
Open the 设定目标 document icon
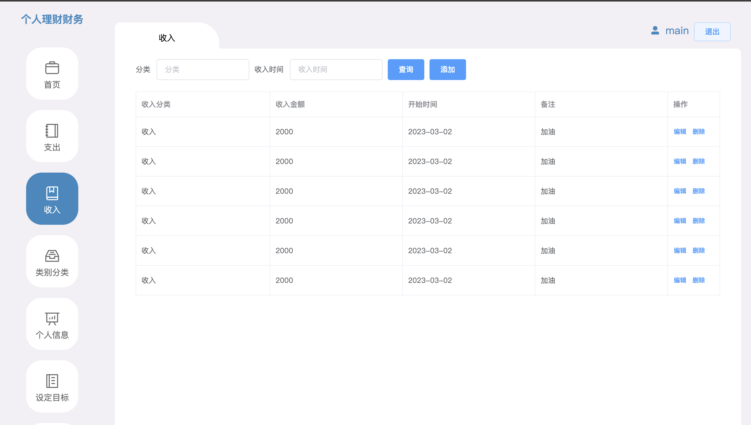pyautogui.click(x=52, y=381)
